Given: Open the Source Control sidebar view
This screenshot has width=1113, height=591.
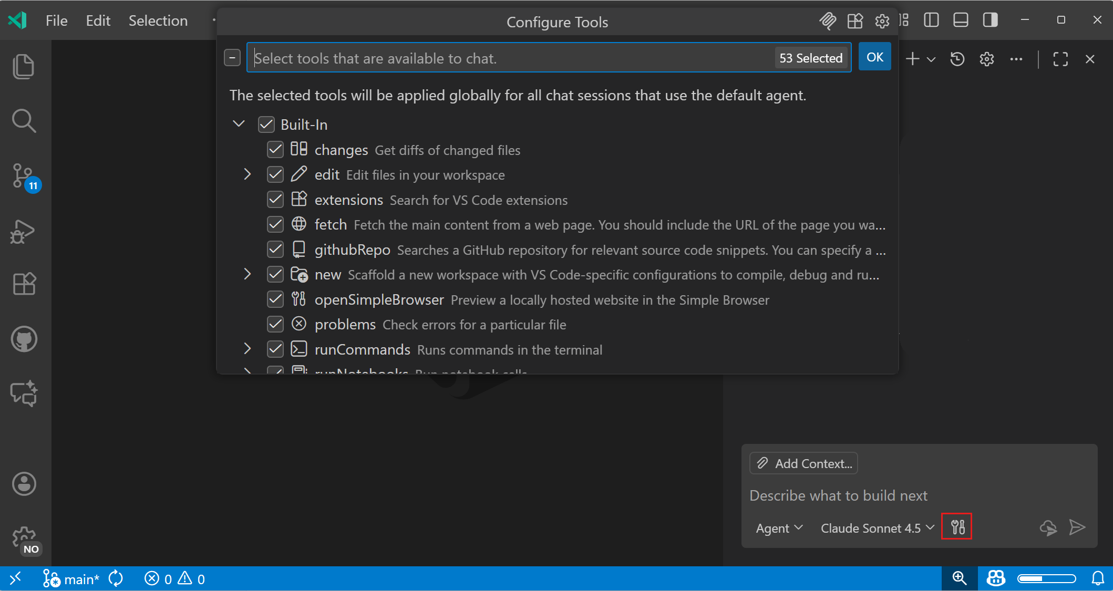Looking at the screenshot, I should coord(24,176).
